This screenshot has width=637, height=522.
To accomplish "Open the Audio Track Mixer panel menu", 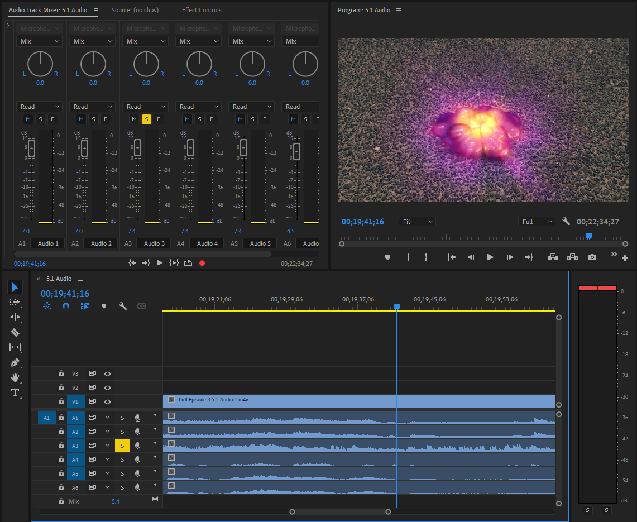I will click(x=95, y=9).
